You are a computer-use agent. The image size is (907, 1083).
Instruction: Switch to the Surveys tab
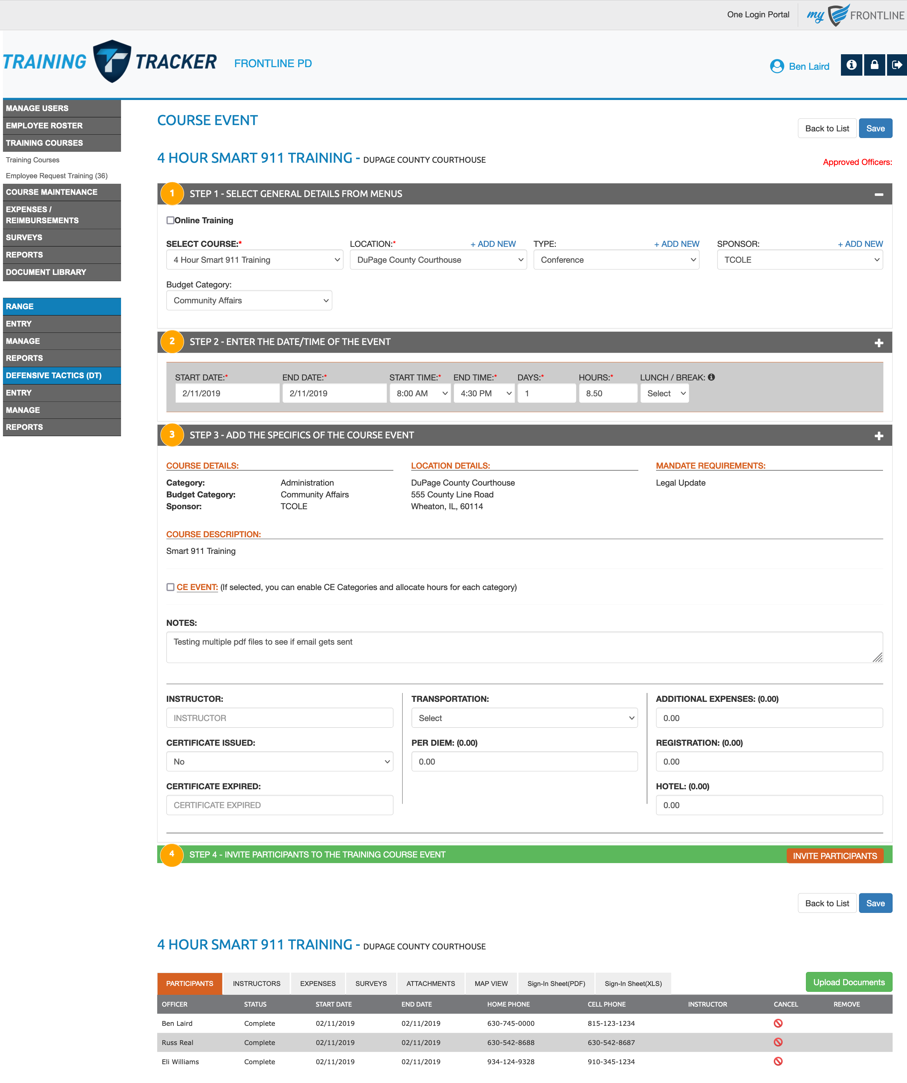[371, 983]
